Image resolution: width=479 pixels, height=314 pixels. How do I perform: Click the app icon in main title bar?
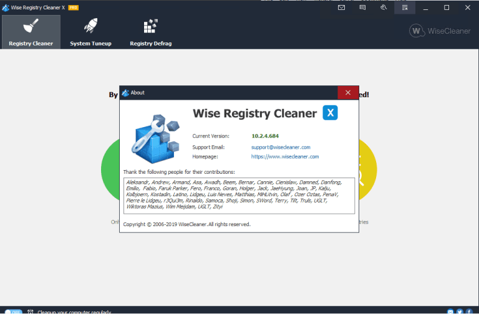pos(6,7)
